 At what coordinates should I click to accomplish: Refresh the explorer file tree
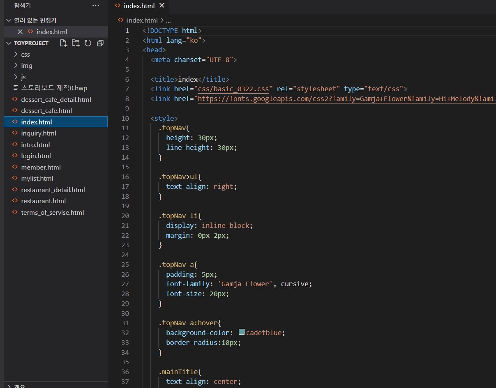pos(88,43)
